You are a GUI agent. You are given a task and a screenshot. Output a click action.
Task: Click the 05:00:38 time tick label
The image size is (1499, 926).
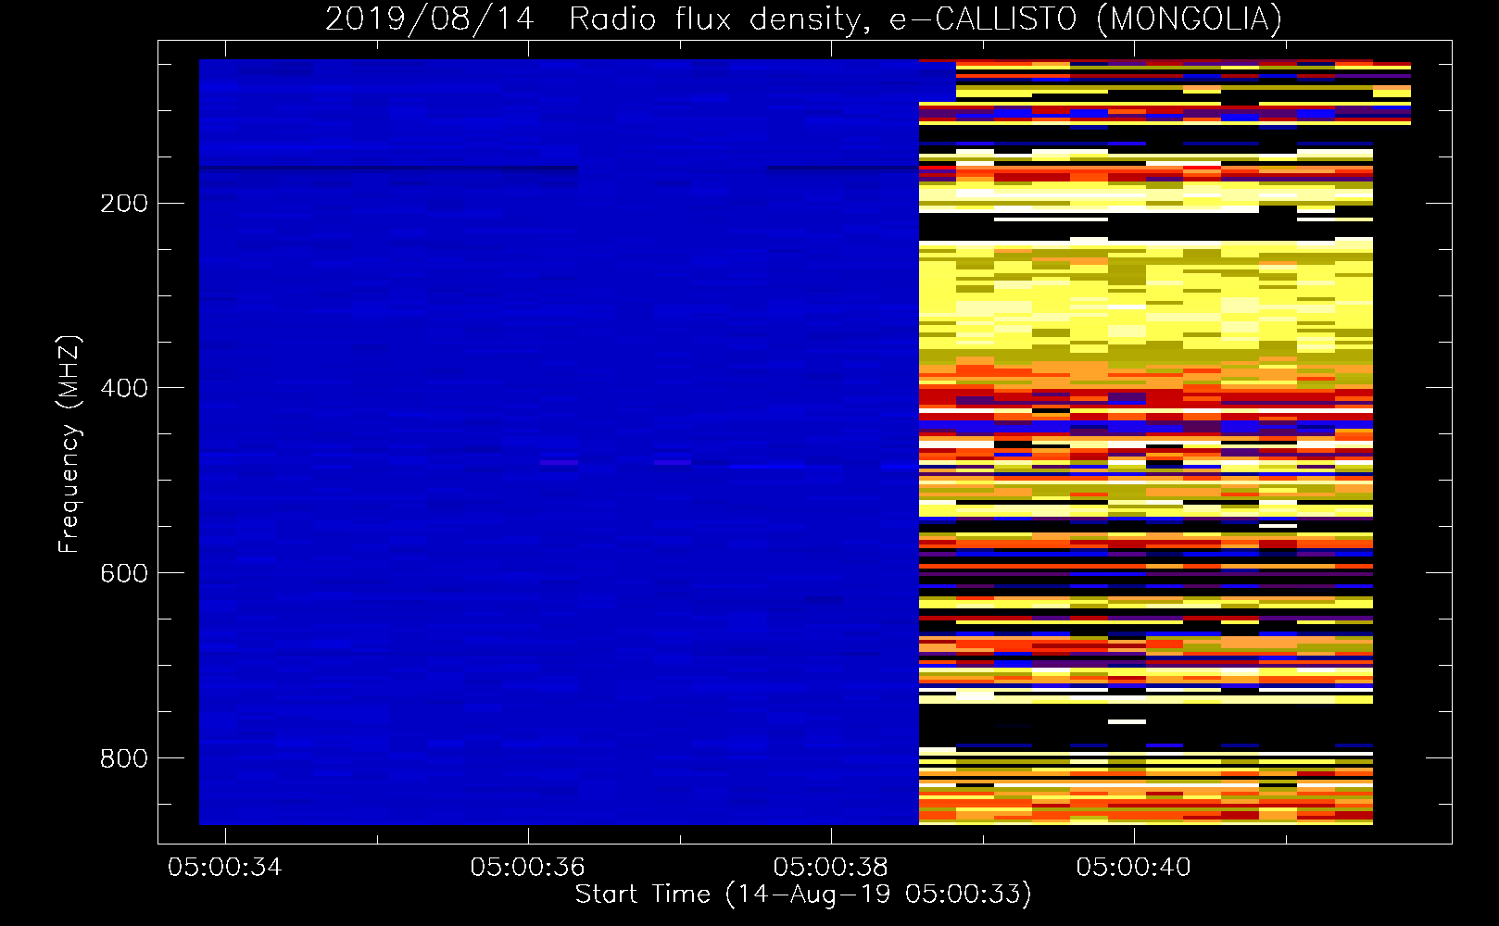(x=831, y=867)
